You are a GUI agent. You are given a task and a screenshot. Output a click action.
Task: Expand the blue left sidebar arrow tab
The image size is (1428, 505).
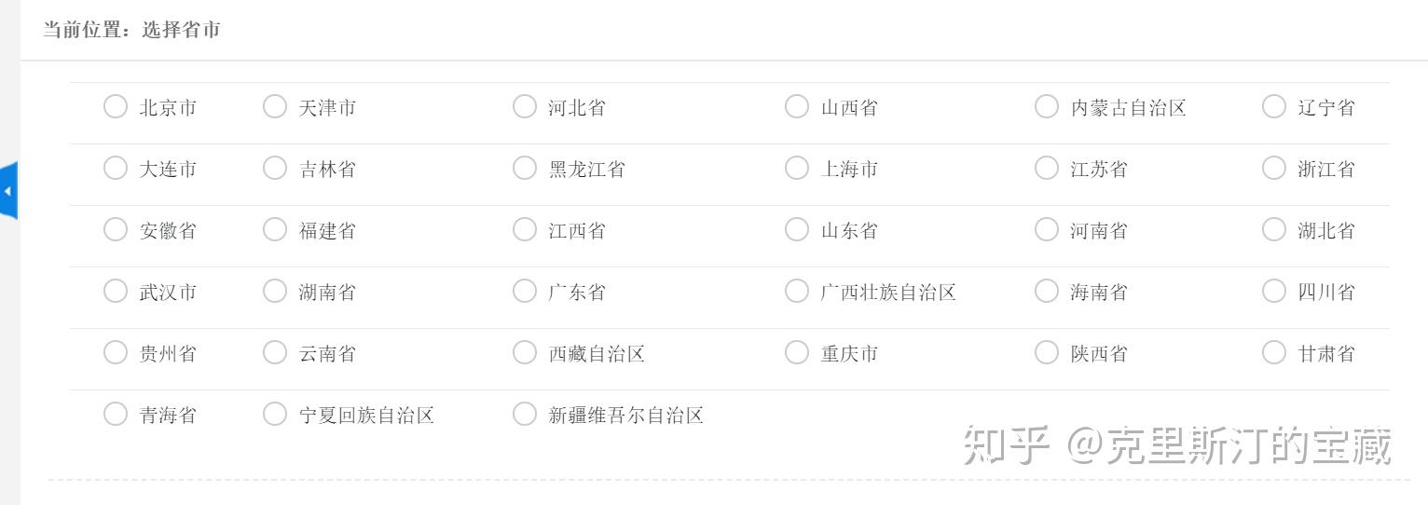8,191
